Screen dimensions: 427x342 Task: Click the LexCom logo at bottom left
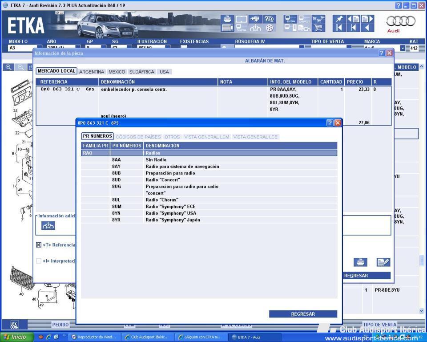(14, 325)
